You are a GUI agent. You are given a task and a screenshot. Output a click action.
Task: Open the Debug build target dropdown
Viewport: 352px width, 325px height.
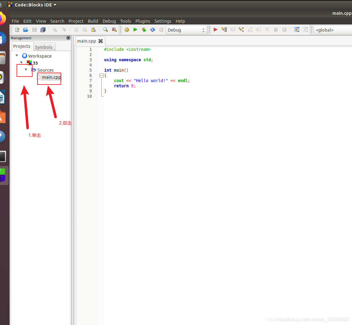tap(186, 30)
